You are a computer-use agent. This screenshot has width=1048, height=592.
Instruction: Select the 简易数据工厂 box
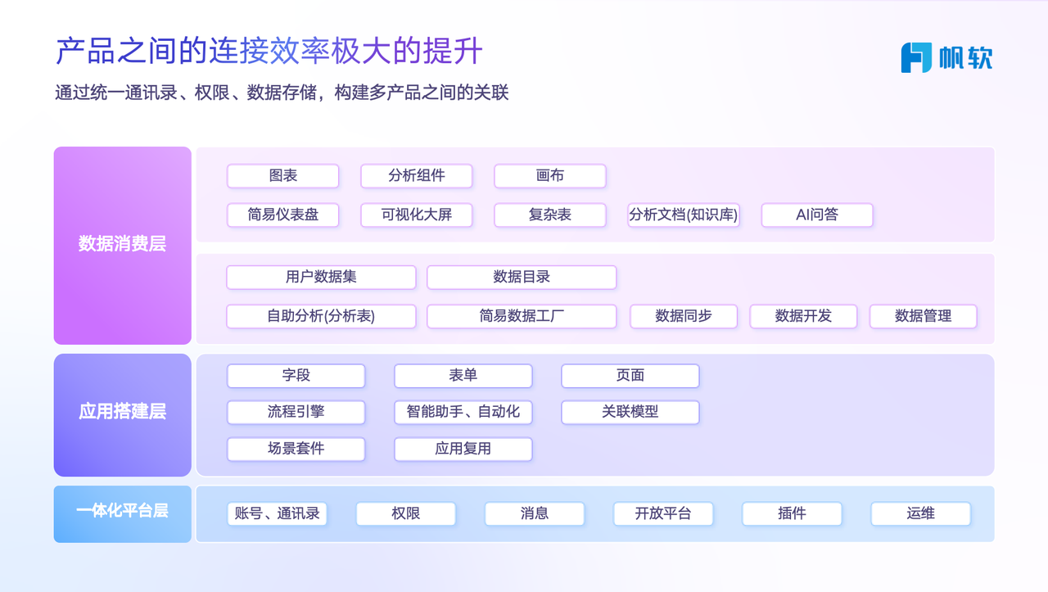(x=522, y=316)
